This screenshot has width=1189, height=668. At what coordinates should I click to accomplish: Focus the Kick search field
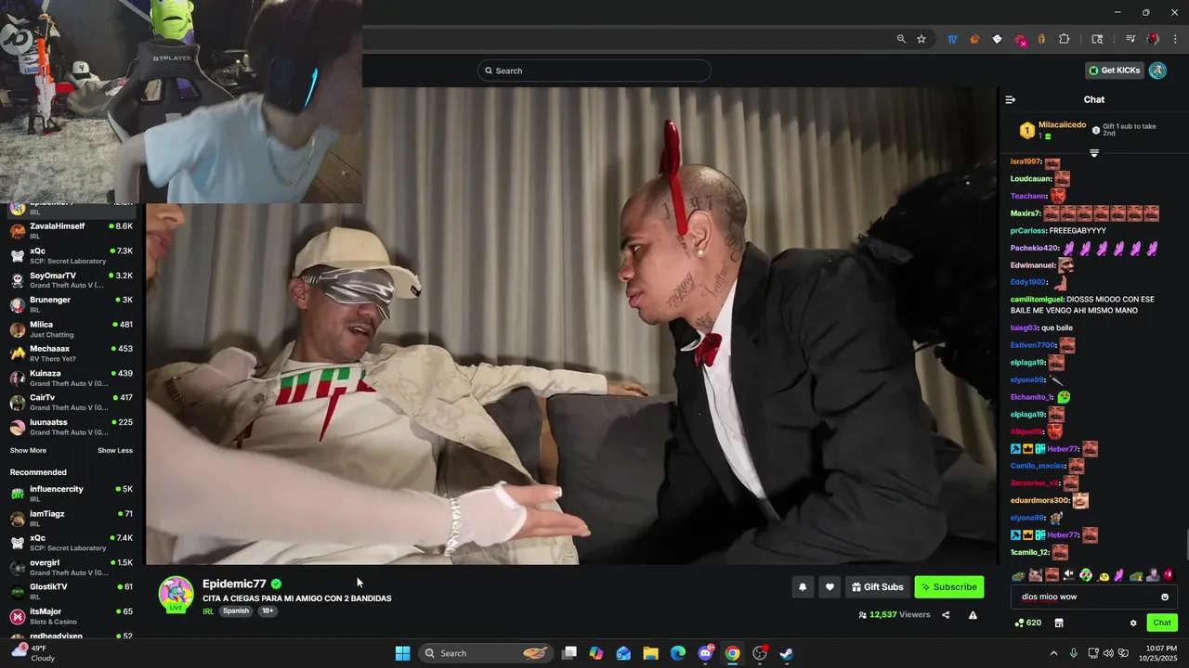(594, 71)
